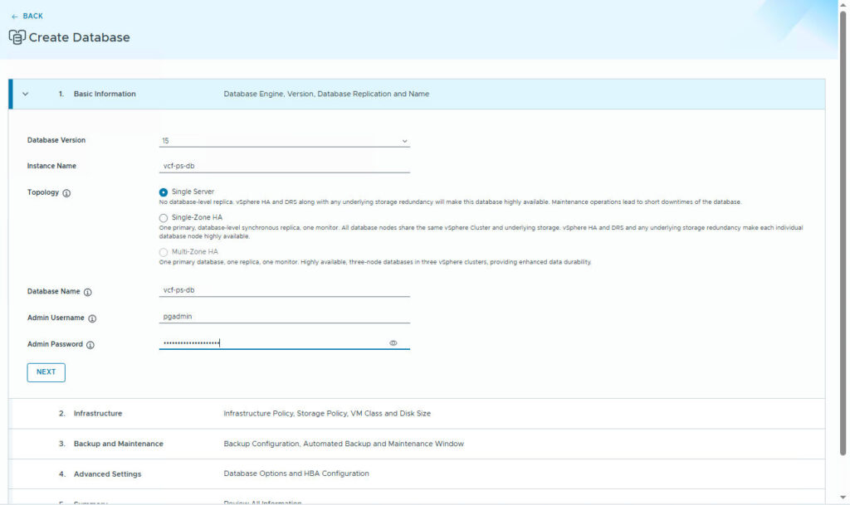Click the back arrow icon
850x505 pixels.
(x=14, y=17)
